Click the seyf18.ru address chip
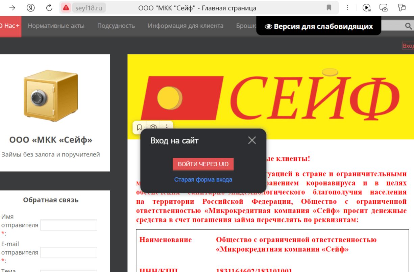Viewport: 414px width, 272px height. tap(89, 8)
